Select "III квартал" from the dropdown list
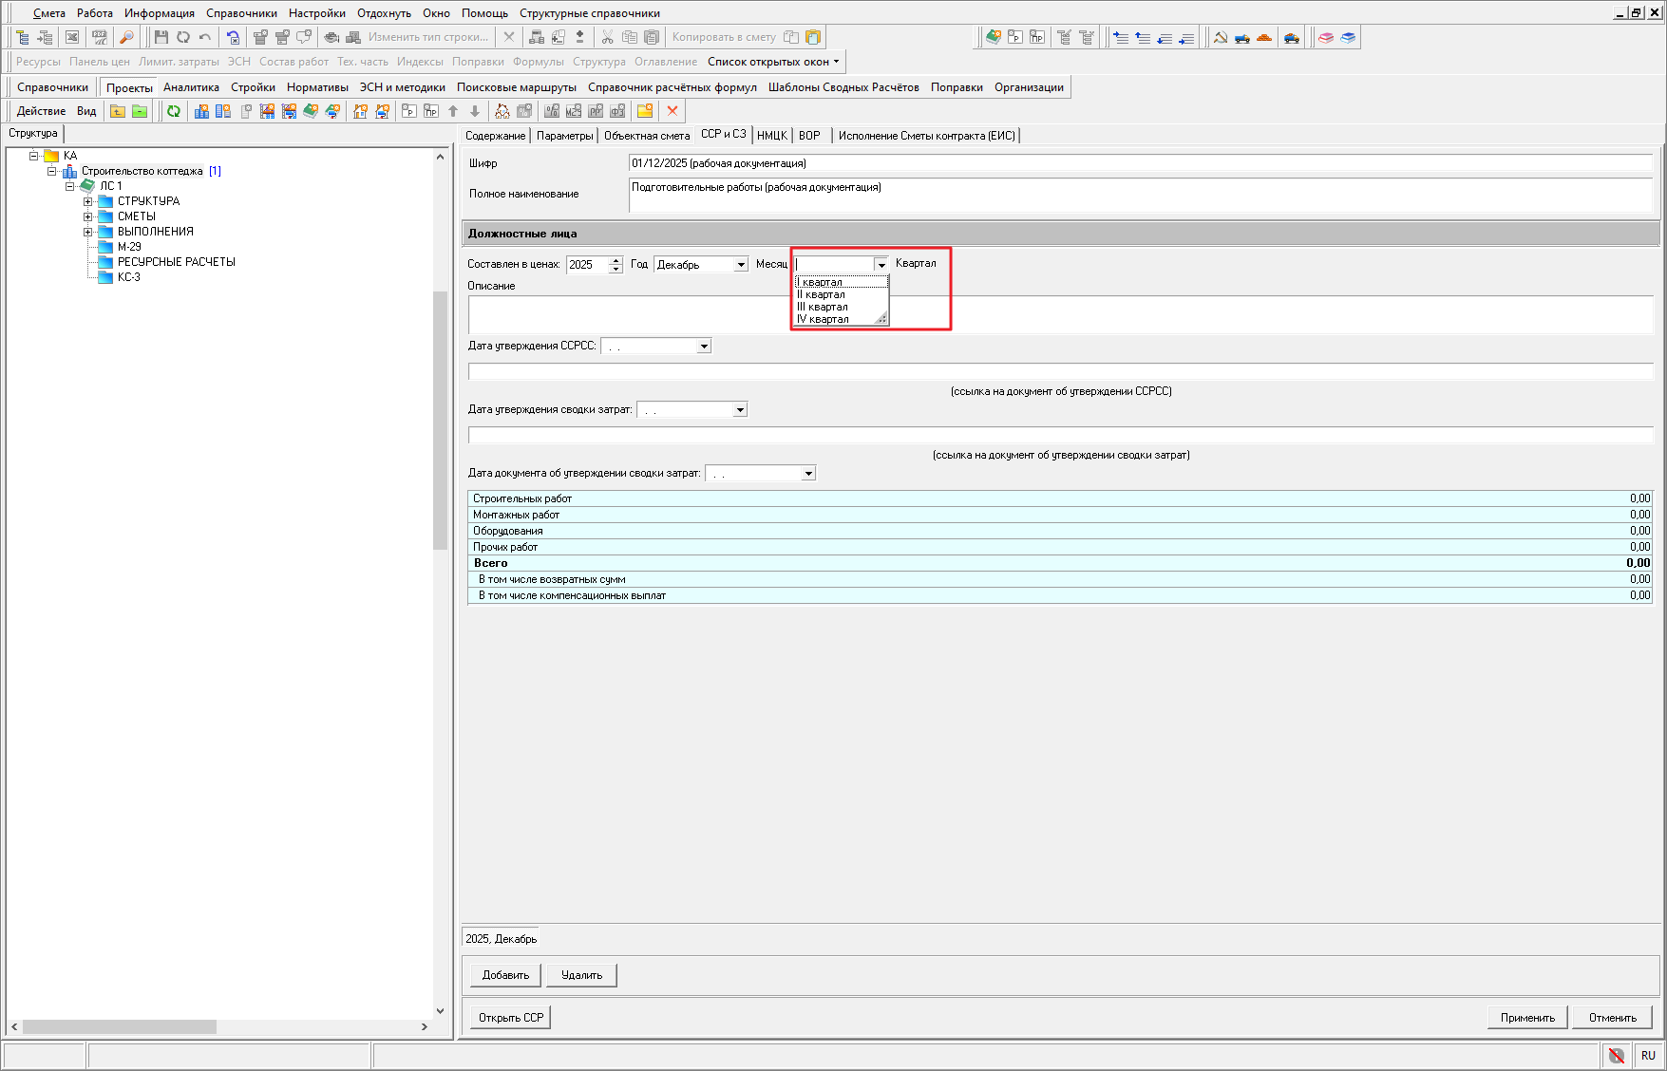1667x1071 pixels. click(x=823, y=307)
